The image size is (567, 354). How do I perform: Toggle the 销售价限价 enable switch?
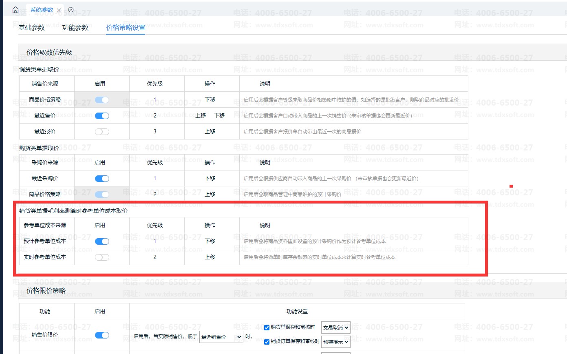click(102, 335)
